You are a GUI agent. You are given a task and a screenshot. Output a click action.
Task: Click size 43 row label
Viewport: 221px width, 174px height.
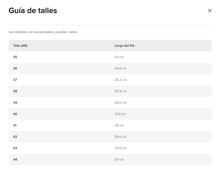(15, 148)
